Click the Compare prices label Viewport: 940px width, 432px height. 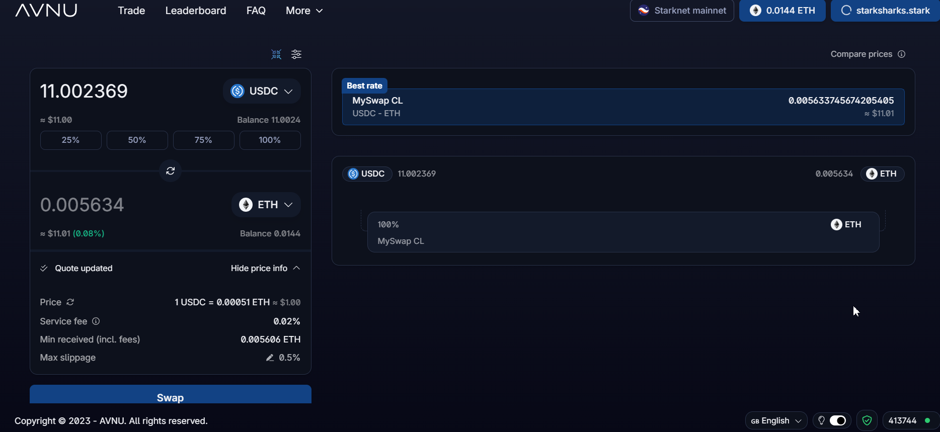(861, 54)
